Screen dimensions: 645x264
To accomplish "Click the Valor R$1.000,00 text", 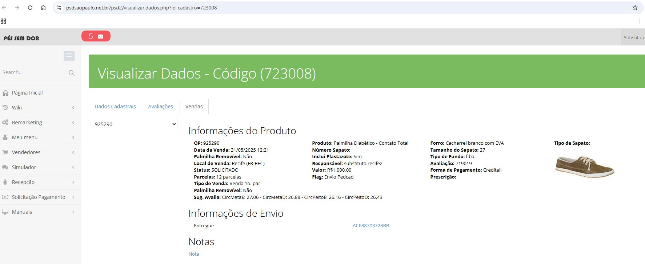I will [x=332, y=170].
